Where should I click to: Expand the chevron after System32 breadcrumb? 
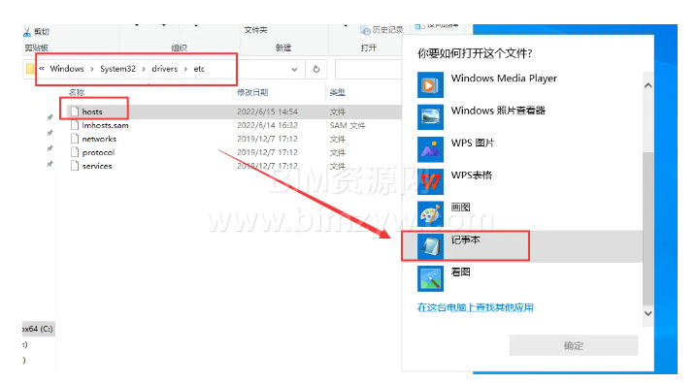tap(144, 69)
